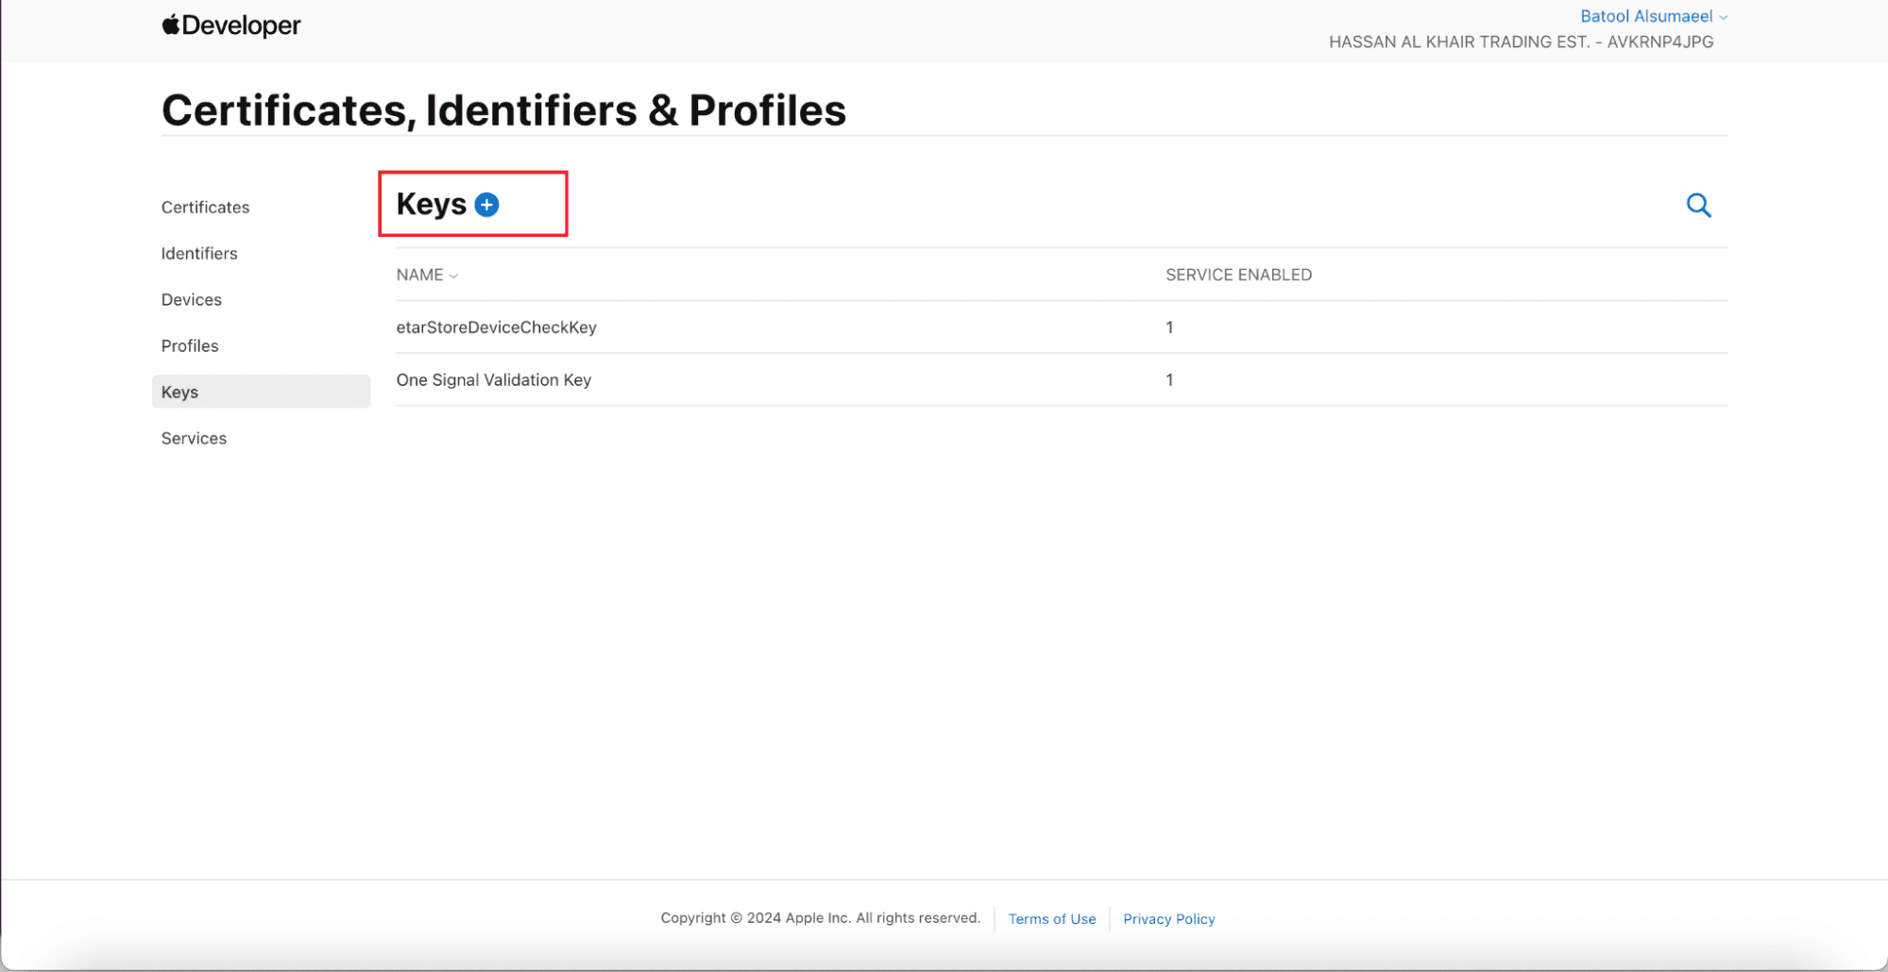Click service count in etarStoreDeviceCheckKey row

pos(1169,327)
